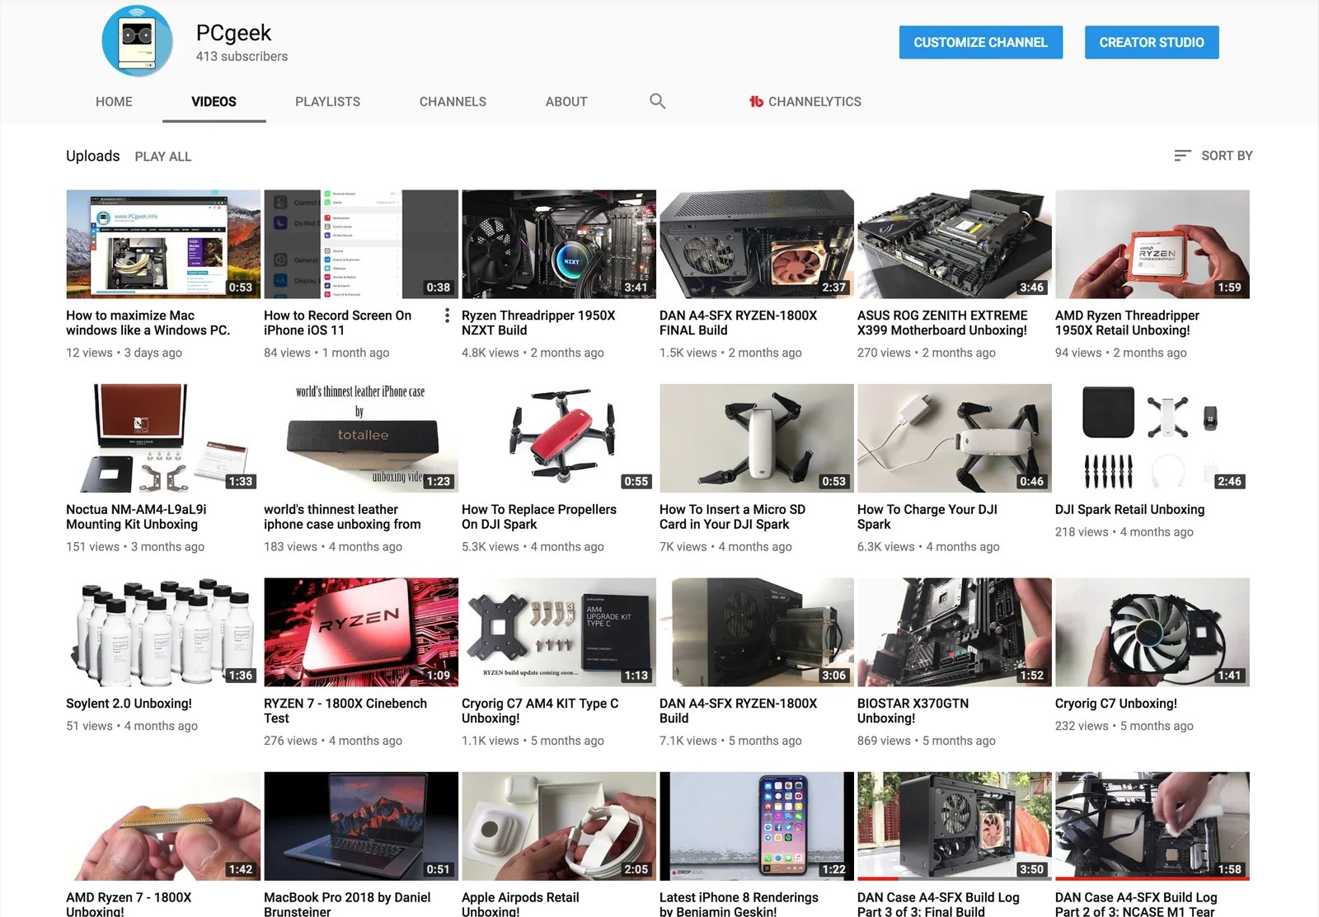The image size is (1319, 917).
Task: Open DAN Case Build Log Part 2 thumbnail
Action: click(x=1152, y=826)
